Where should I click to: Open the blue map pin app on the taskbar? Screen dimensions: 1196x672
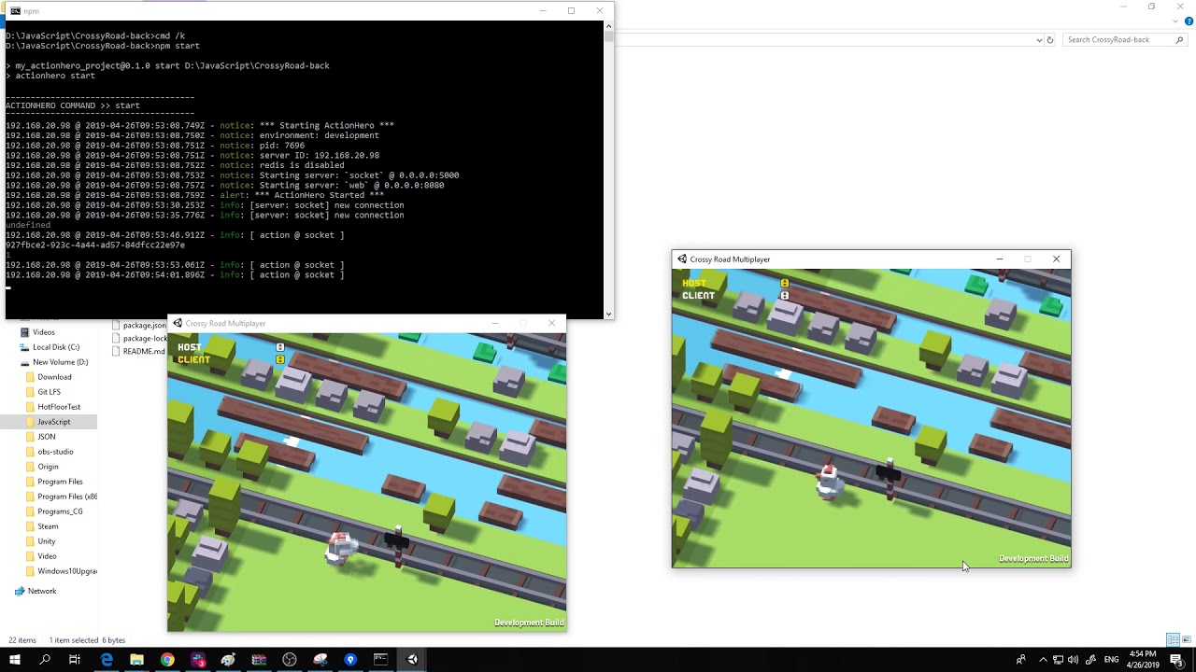(350, 660)
